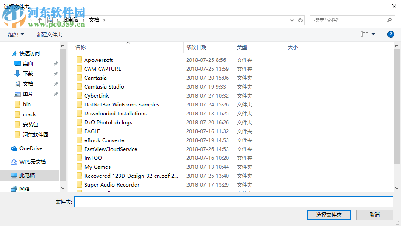This screenshot has width=401, height=226.
Task: Click the view layout icon
Action: click(x=364, y=34)
